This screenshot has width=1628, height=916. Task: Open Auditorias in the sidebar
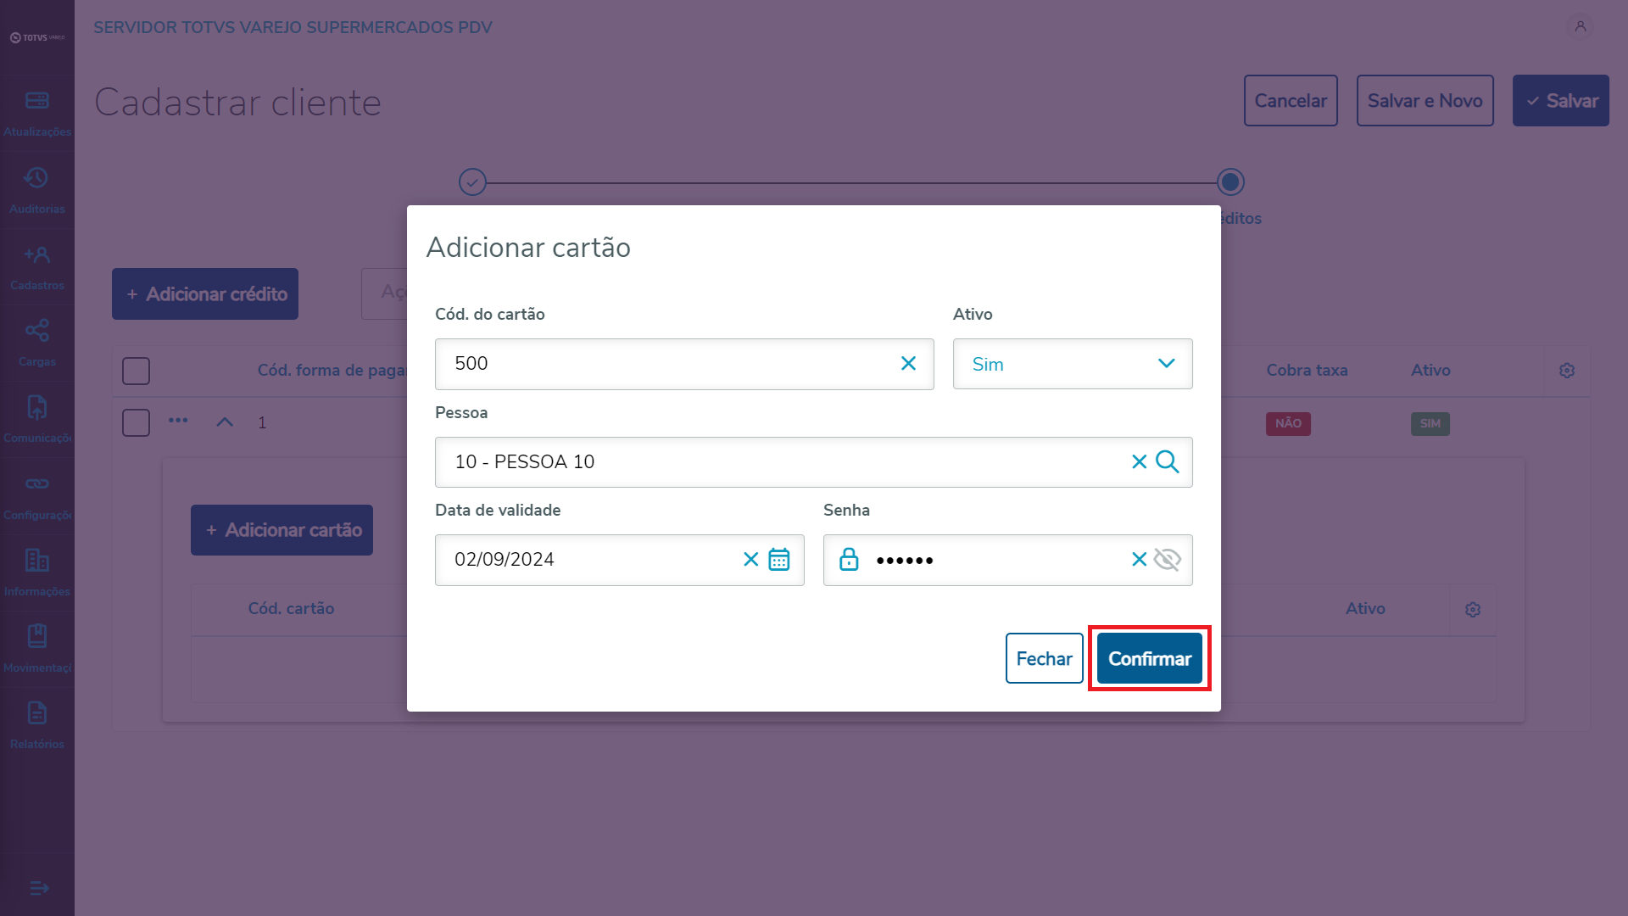pyautogui.click(x=36, y=190)
